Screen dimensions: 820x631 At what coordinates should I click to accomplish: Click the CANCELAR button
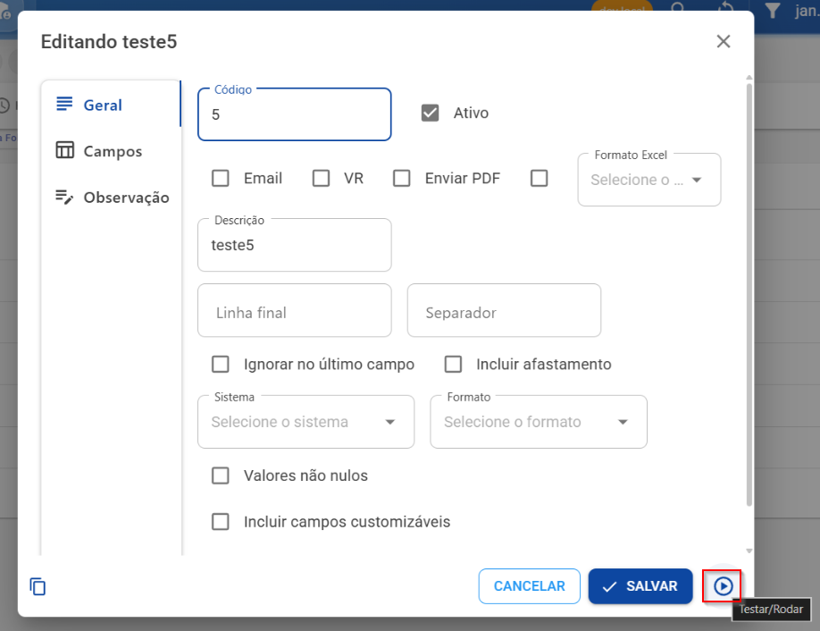(529, 586)
